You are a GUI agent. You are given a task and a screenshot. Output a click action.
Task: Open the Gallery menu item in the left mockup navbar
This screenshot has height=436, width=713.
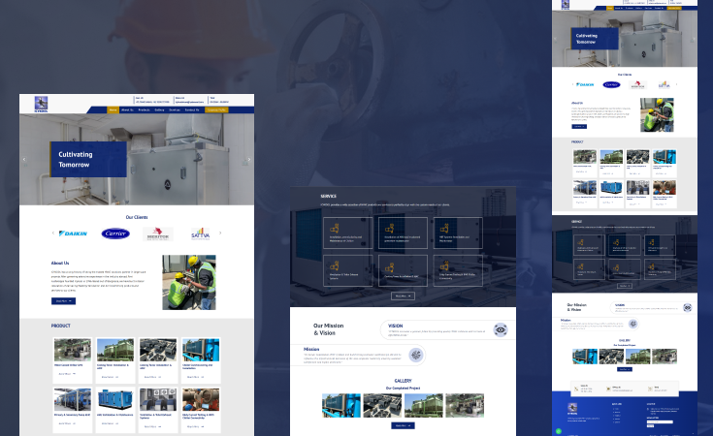coord(159,109)
